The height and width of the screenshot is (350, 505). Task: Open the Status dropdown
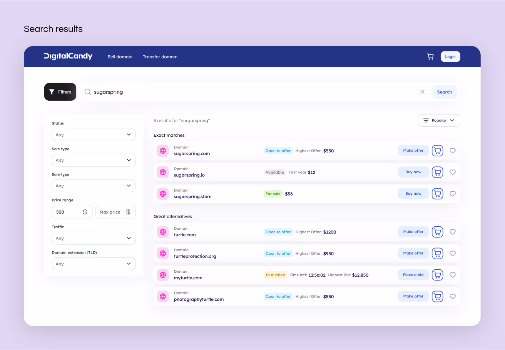coord(94,134)
